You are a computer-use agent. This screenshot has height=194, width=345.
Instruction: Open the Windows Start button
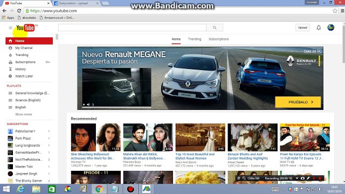(x=6, y=189)
